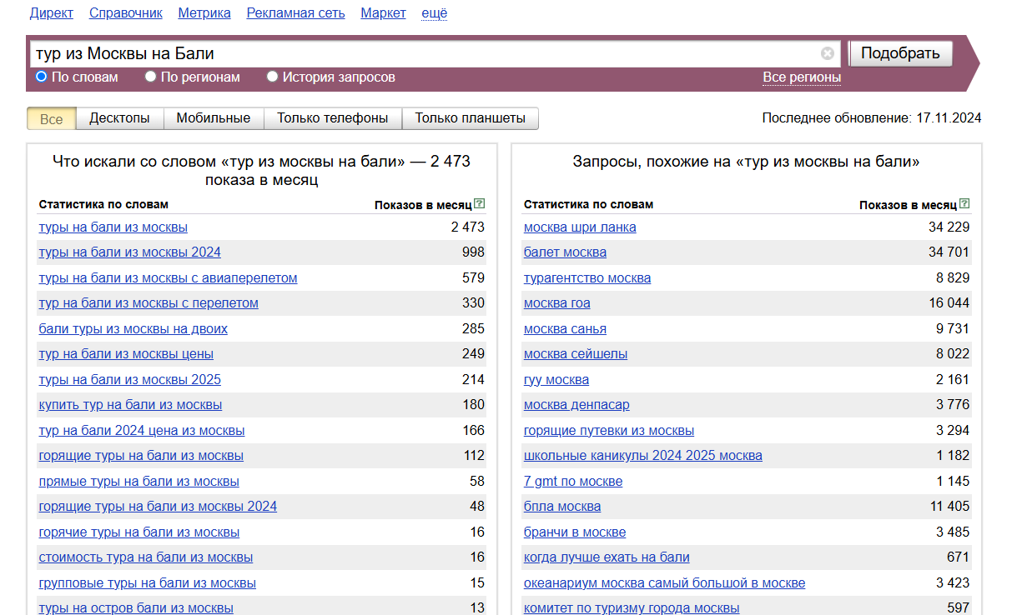The height and width of the screenshot is (615, 1012).
Task: Open 'тур на бали из москвы цены'
Action: [x=126, y=354]
